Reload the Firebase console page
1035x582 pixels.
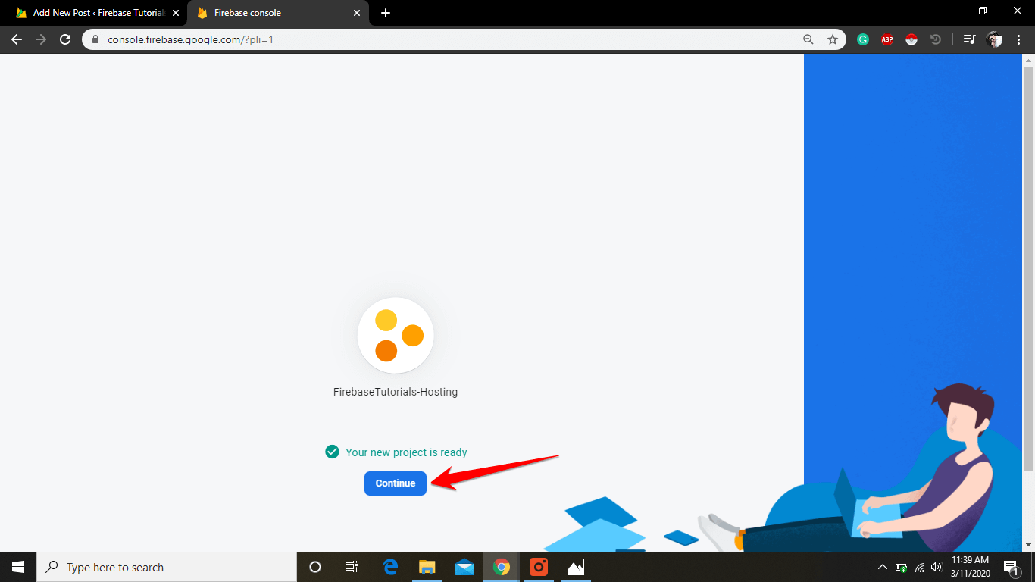tap(65, 39)
